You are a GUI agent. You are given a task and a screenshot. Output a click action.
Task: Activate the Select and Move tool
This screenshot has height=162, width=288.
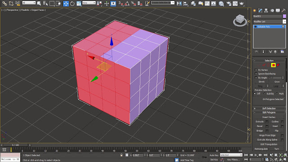pyautogui.click(x=66, y=3)
